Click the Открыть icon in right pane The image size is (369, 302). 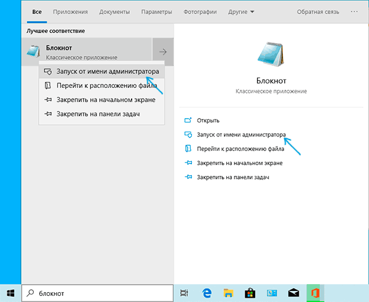coord(188,121)
